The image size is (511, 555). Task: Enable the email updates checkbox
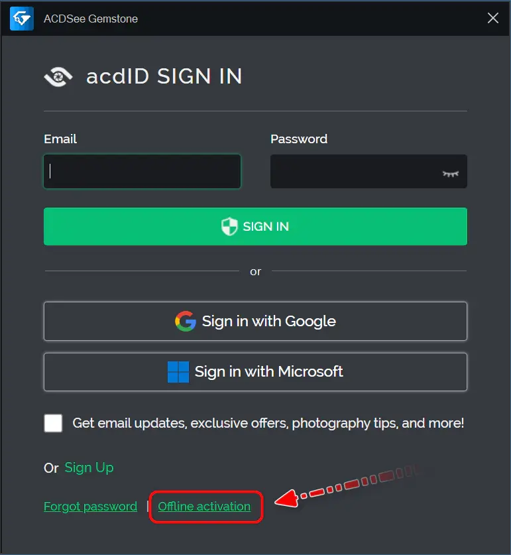point(53,423)
